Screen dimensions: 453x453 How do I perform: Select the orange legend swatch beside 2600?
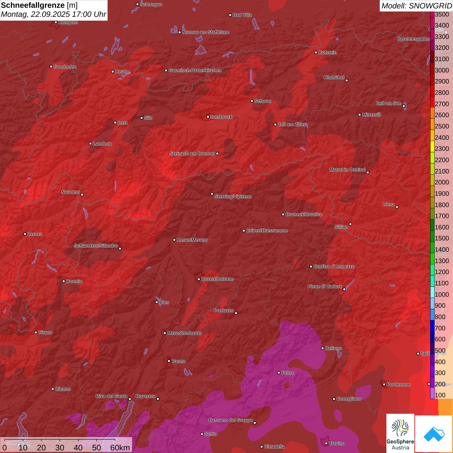coord(432,113)
